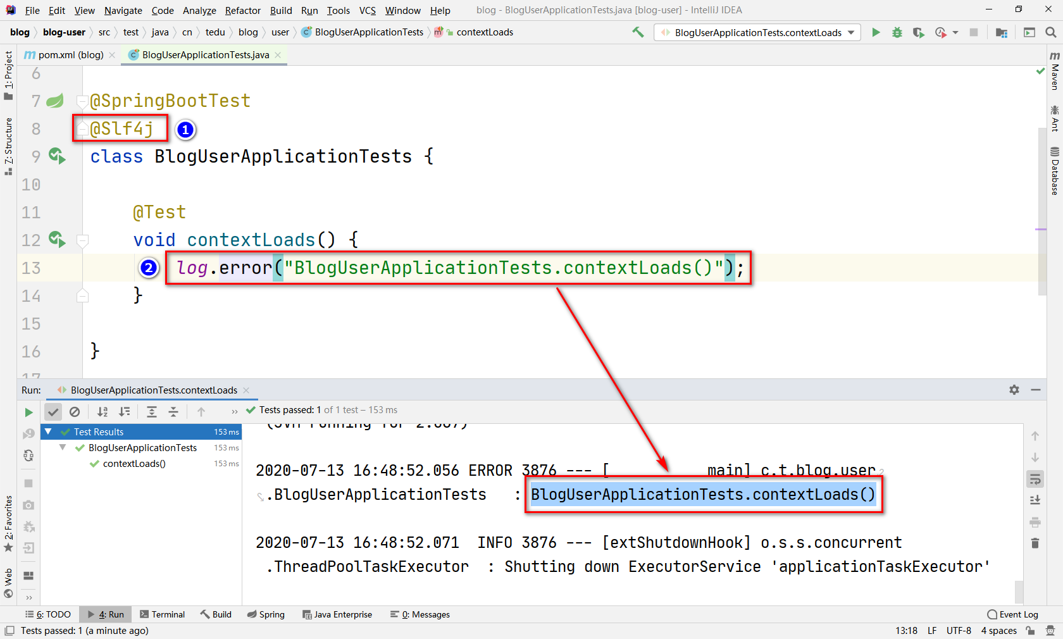Open profiler run options dropdown arrow
1063x639 pixels.
tap(955, 32)
